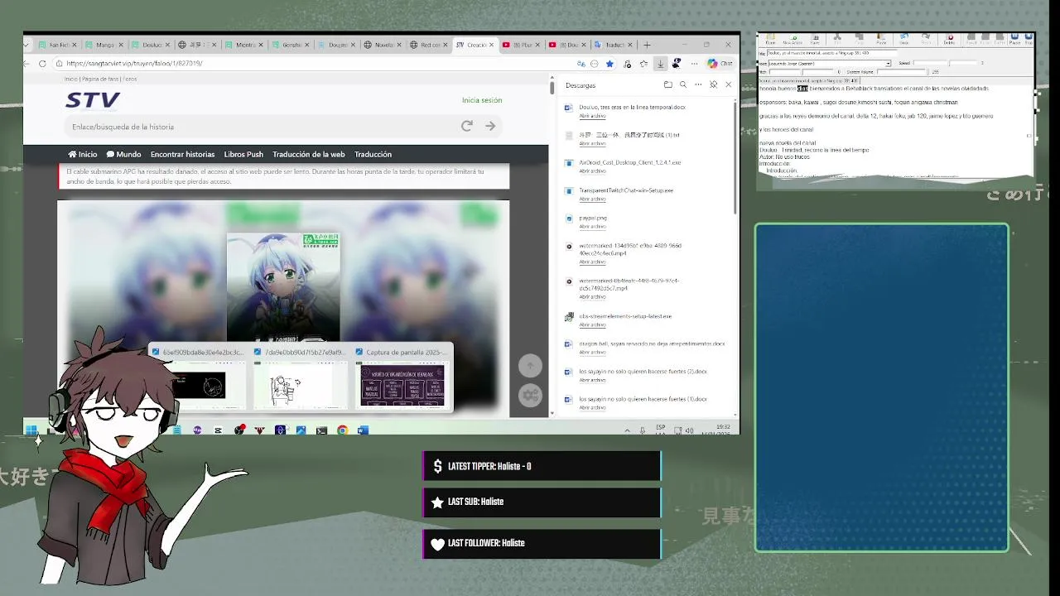1060x596 pixels.
Task: Click Save in the speech app toolbar
Action: 815,39
